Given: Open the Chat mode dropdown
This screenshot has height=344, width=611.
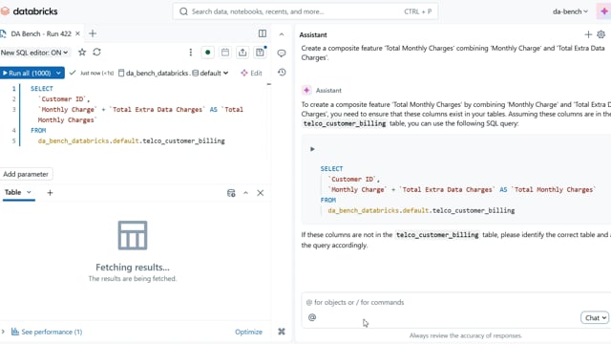Looking at the screenshot, I should click(x=595, y=318).
